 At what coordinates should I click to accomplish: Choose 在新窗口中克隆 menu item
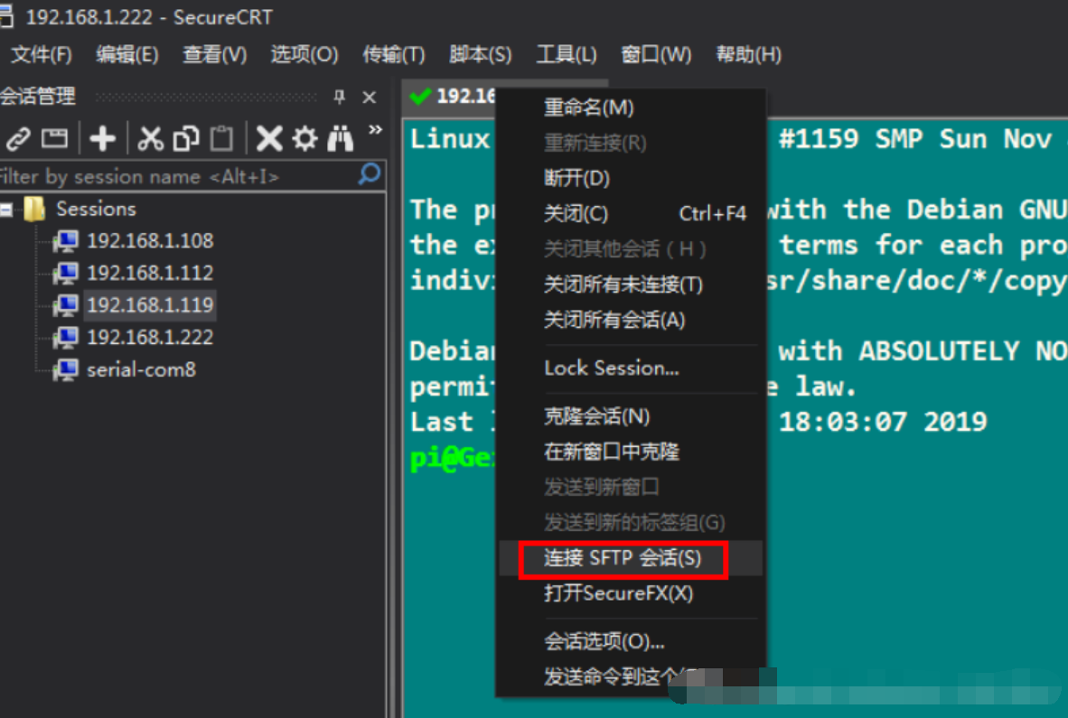(631, 452)
